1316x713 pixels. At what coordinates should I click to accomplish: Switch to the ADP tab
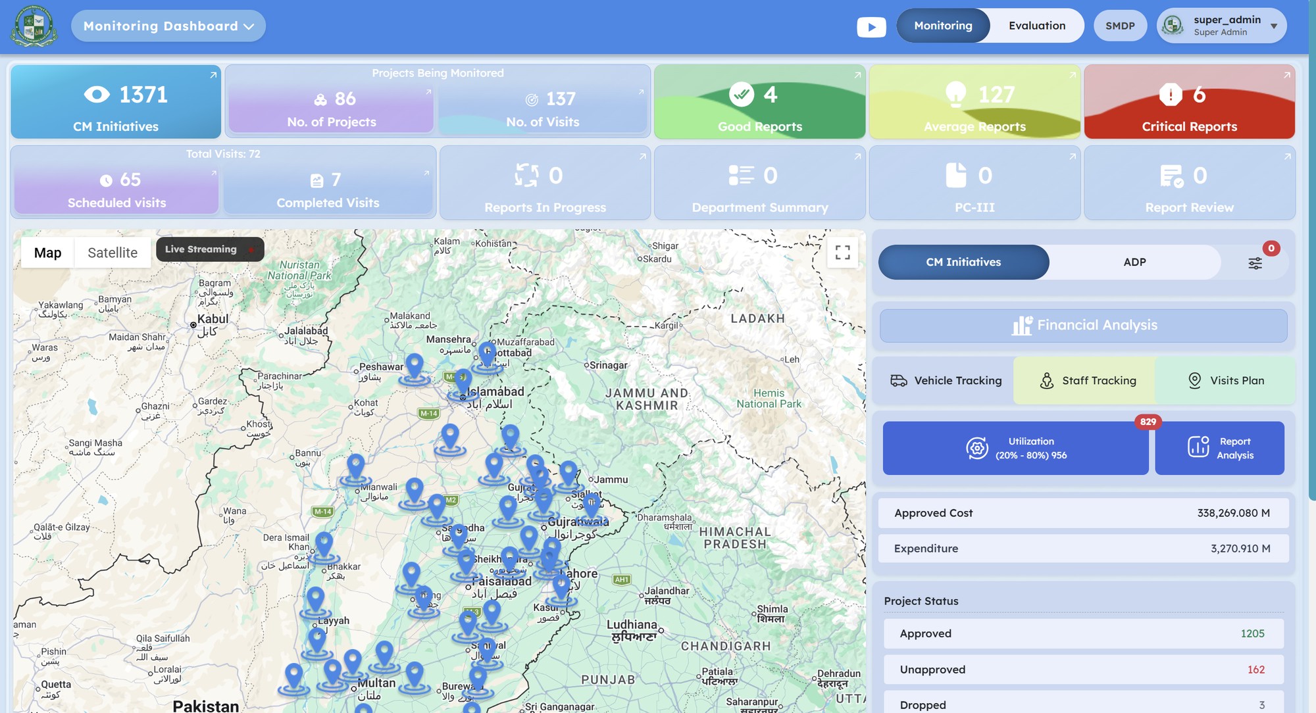(1134, 262)
